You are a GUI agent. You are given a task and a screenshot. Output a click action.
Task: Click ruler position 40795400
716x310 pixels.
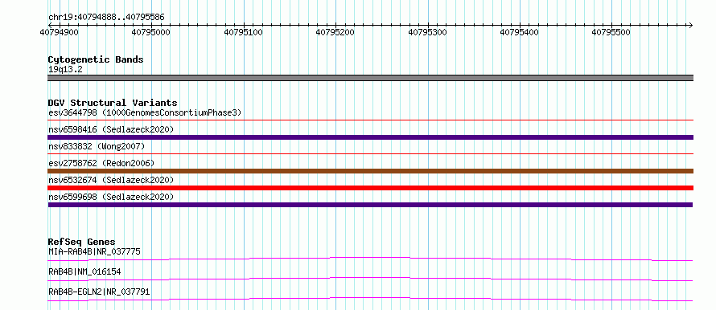(520, 32)
